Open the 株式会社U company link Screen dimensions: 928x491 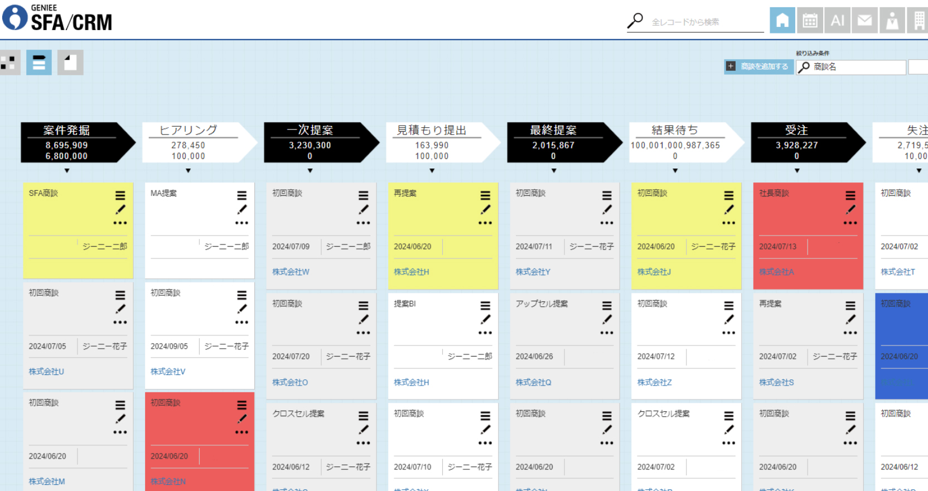pos(46,371)
